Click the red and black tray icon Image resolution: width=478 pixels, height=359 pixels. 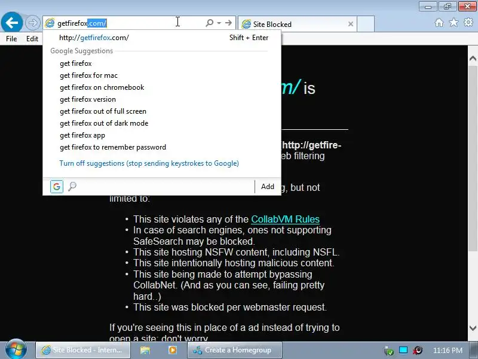click(418, 350)
